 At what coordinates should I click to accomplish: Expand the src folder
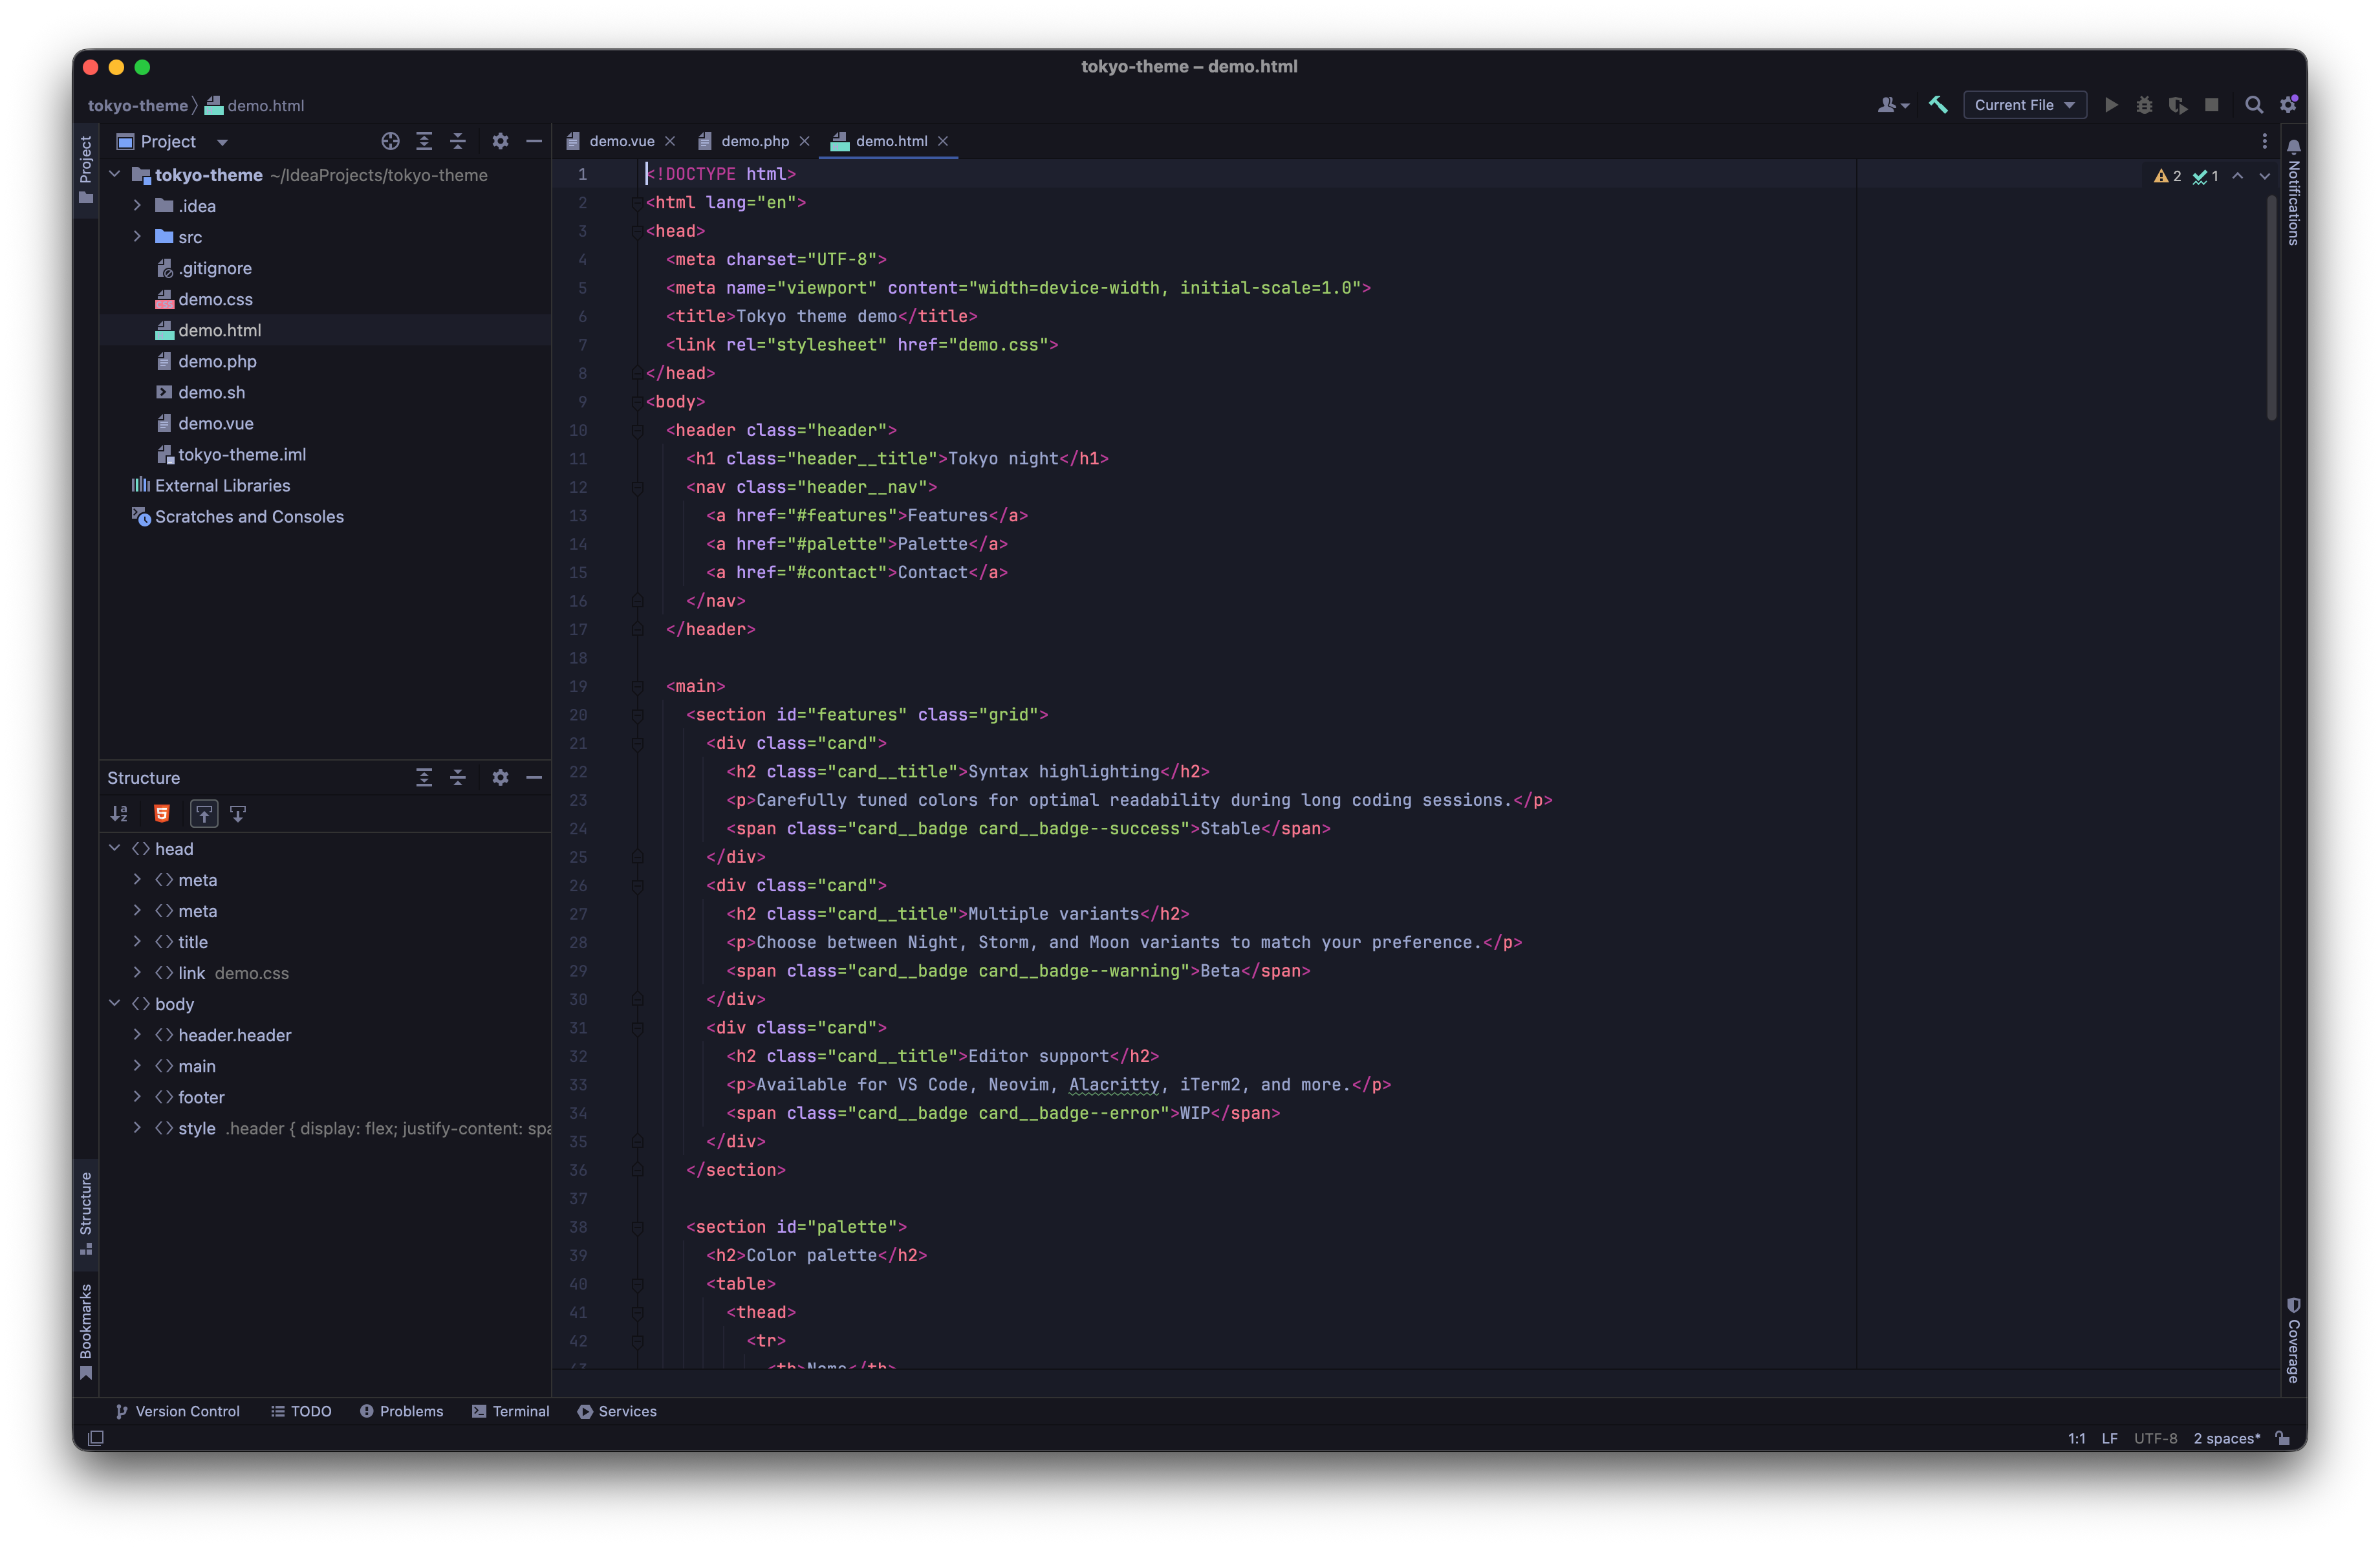138,237
